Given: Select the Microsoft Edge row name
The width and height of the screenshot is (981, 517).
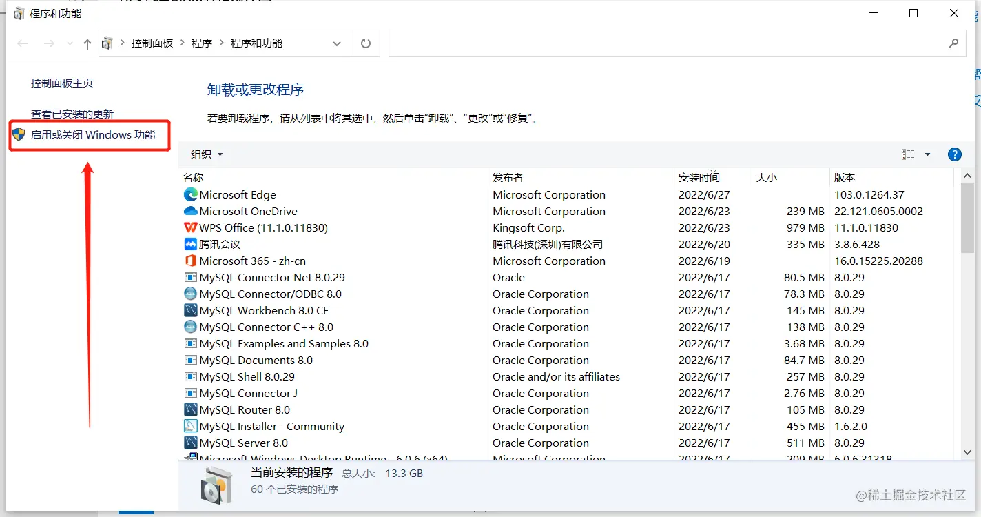Looking at the screenshot, I should [x=238, y=195].
